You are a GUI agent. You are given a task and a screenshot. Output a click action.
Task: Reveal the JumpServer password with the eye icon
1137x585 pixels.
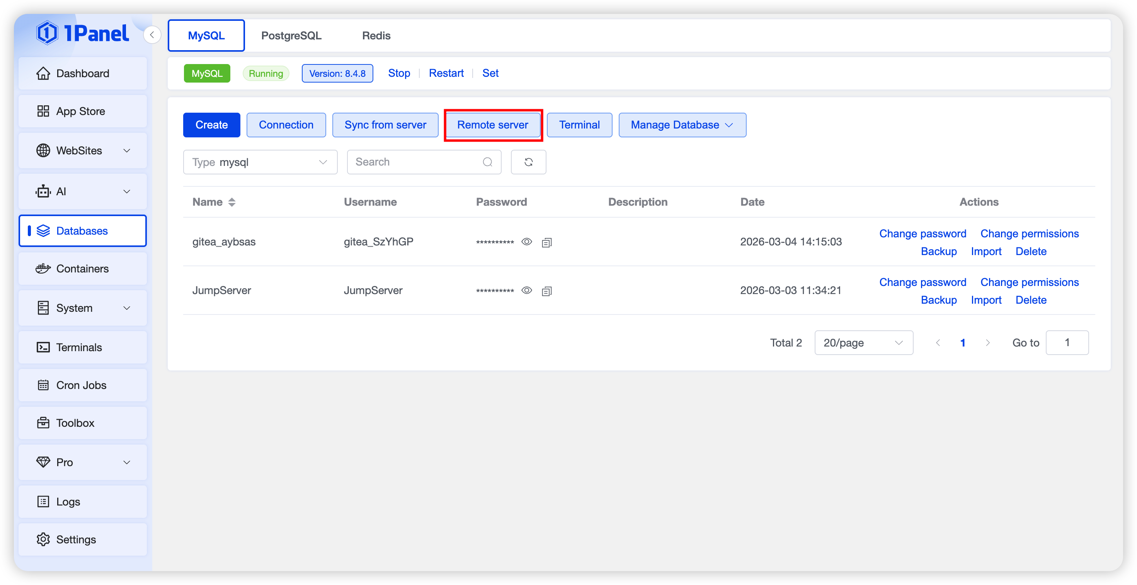pyautogui.click(x=527, y=290)
